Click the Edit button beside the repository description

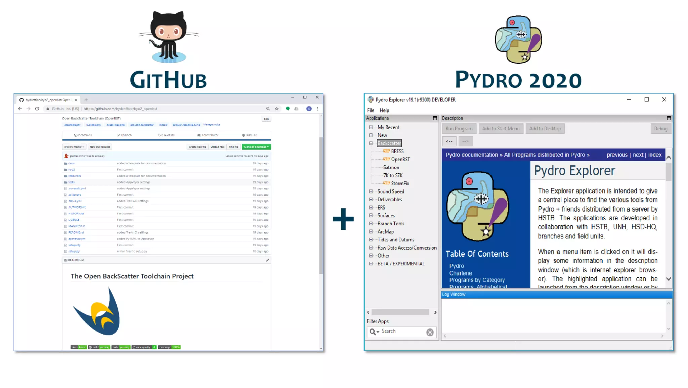tap(266, 119)
